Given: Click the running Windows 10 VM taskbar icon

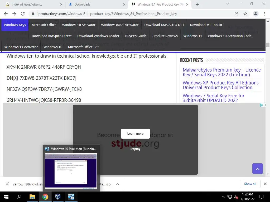Looking at the screenshot, I should pyautogui.click(x=71, y=197).
